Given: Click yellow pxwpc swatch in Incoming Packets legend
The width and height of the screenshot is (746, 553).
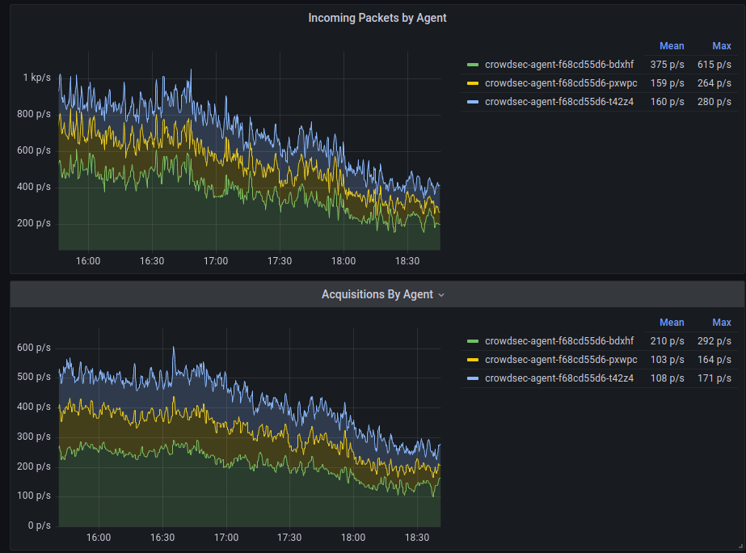Looking at the screenshot, I should [x=473, y=83].
